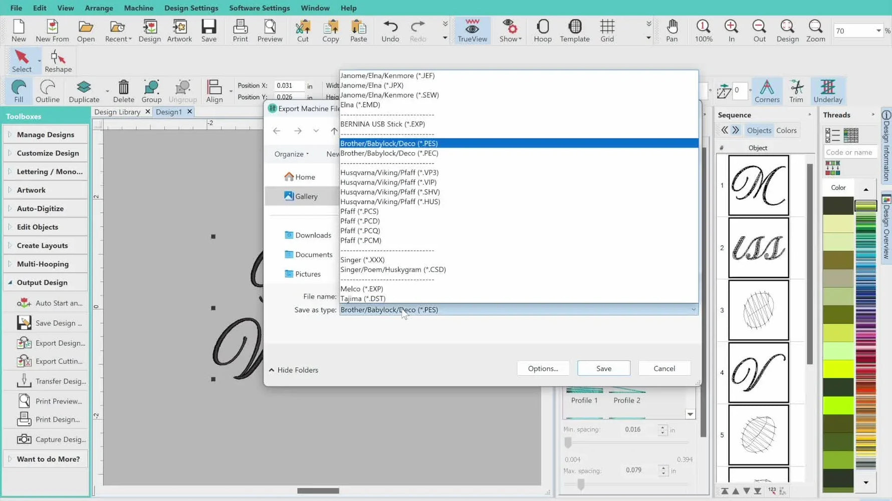Click Save in the export dialog
Viewport: 892px width, 501px height.
[603, 368]
